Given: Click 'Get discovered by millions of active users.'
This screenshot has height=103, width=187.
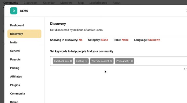Looking at the screenshot, I should (x=77, y=30).
